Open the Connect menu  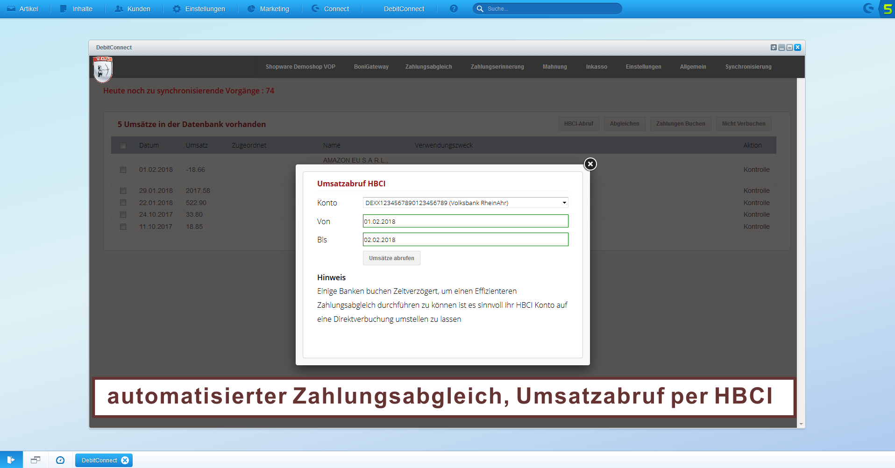pos(330,9)
